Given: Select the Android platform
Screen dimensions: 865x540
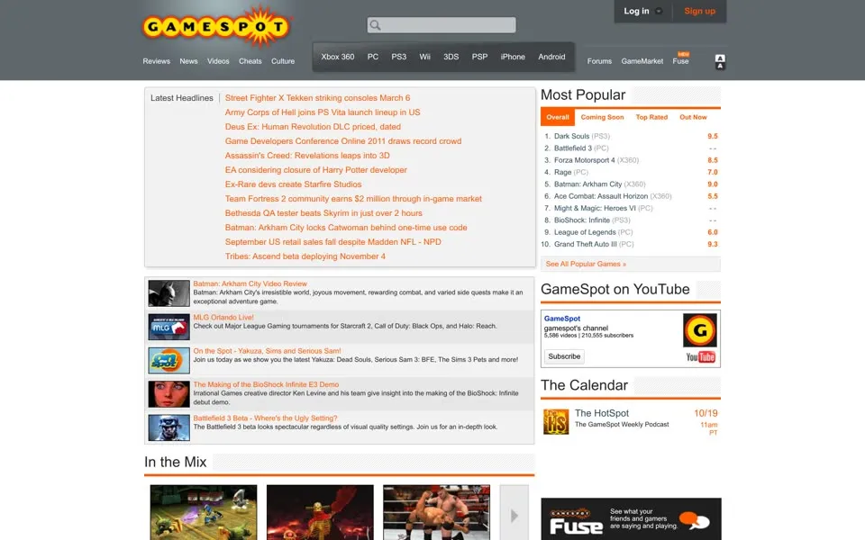Looking at the screenshot, I should [551, 57].
